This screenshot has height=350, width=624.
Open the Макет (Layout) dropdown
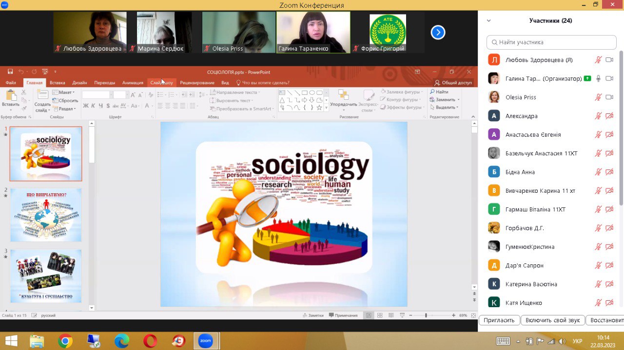click(65, 92)
